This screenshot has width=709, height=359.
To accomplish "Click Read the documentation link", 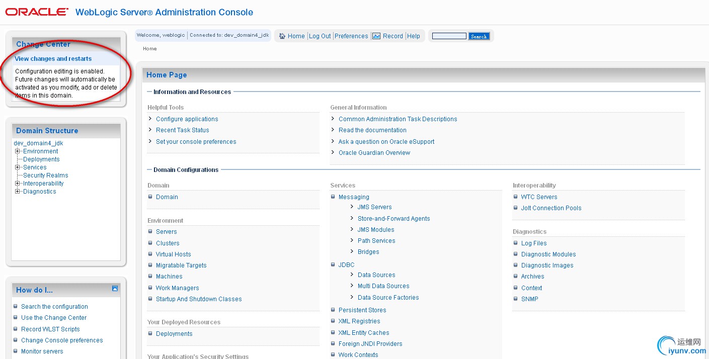I will click(x=372, y=130).
